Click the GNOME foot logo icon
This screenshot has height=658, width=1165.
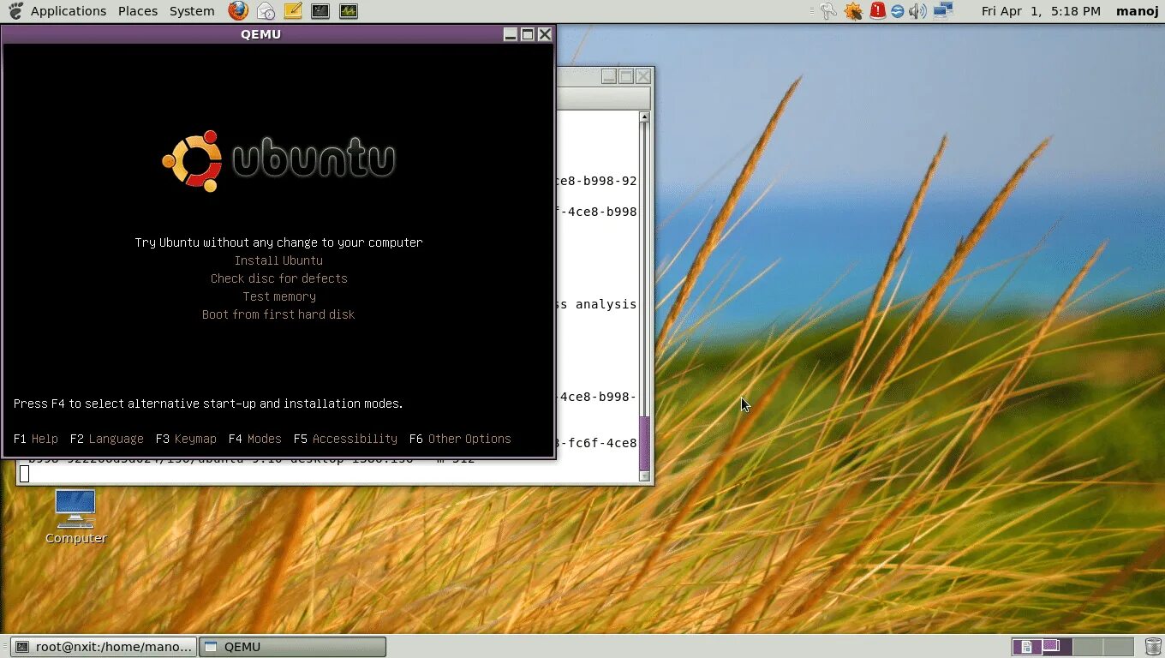(15, 11)
